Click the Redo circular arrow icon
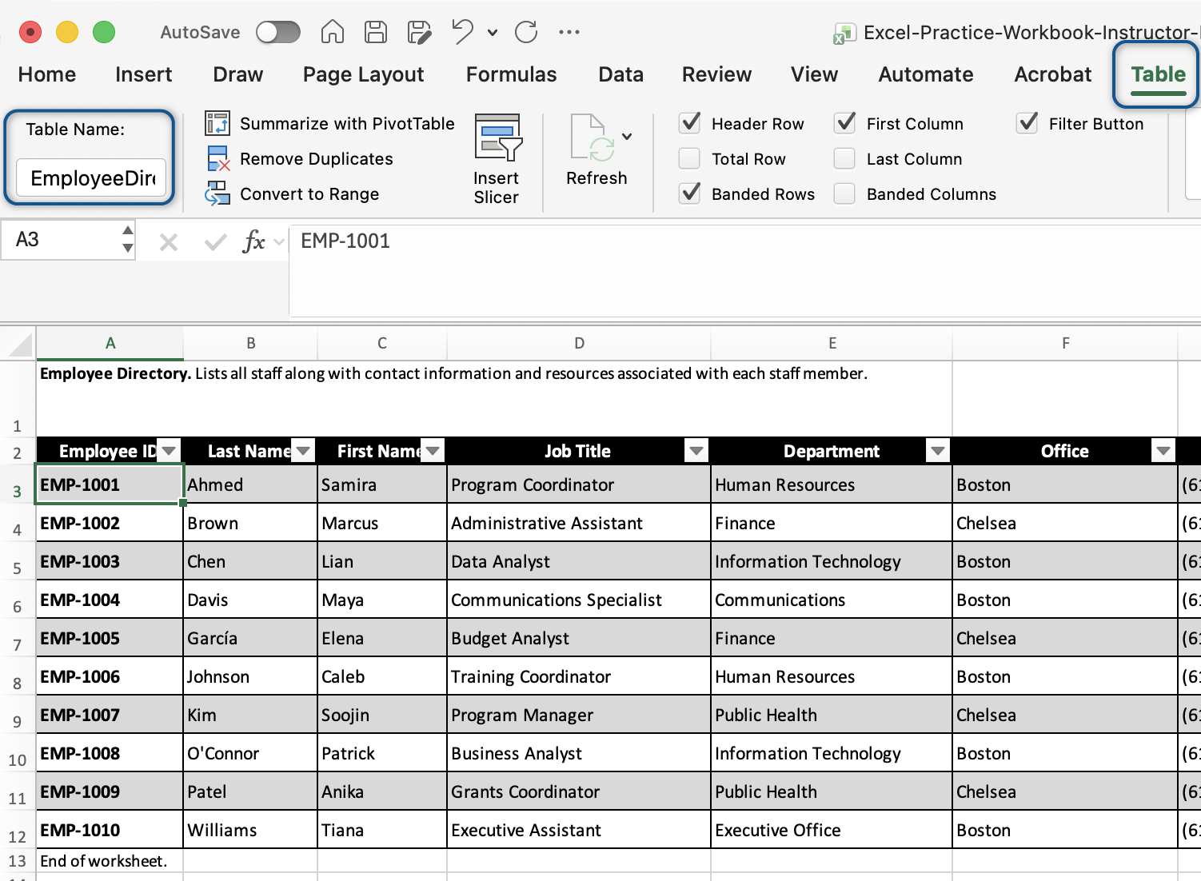This screenshot has width=1201, height=881. click(x=526, y=32)
